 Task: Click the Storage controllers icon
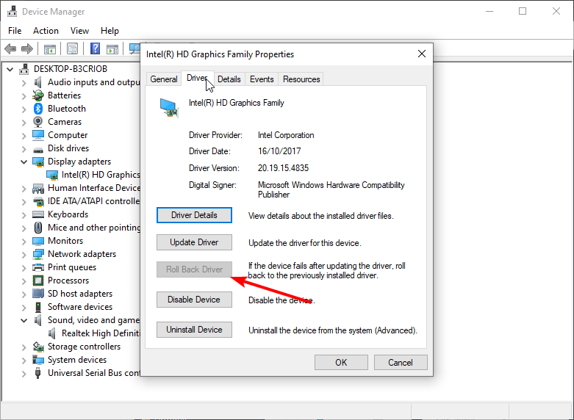pos(38,347)
